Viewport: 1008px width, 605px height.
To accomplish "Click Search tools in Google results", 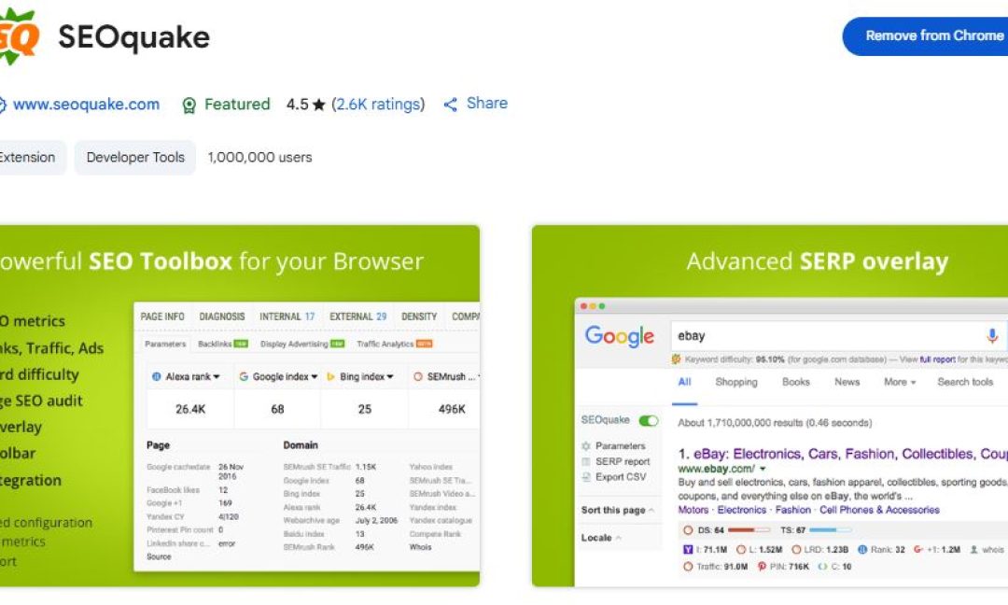I will pyautogui.click(x=965, y=382).
